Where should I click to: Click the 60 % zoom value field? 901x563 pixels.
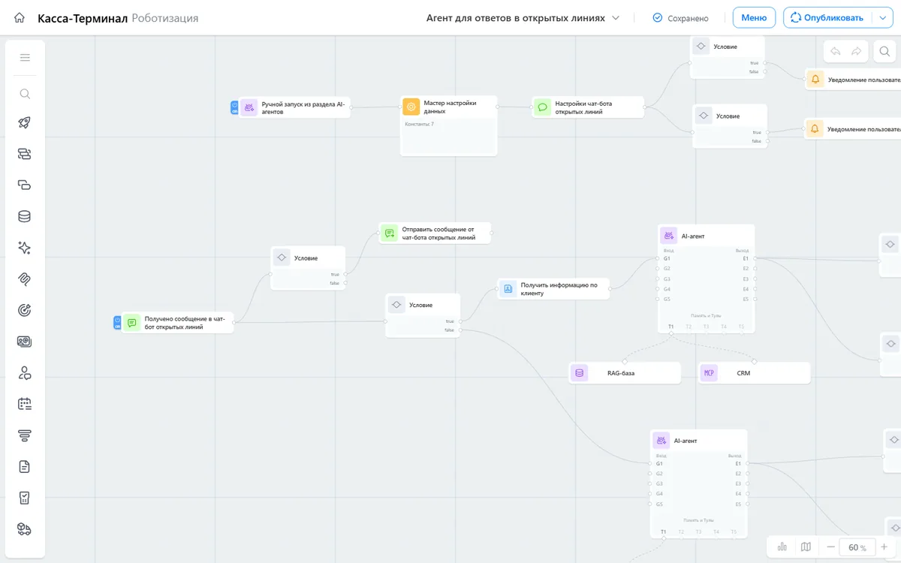(857, 547)
